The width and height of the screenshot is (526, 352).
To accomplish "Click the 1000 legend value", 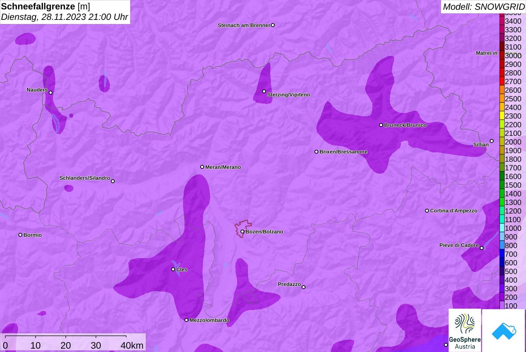I will pos(513,228).
